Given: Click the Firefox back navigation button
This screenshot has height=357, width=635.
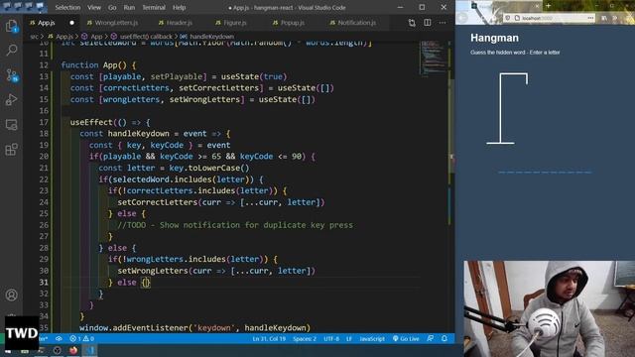Looking at the screenshot, I should pyautogui.click(x=463, y=18).
